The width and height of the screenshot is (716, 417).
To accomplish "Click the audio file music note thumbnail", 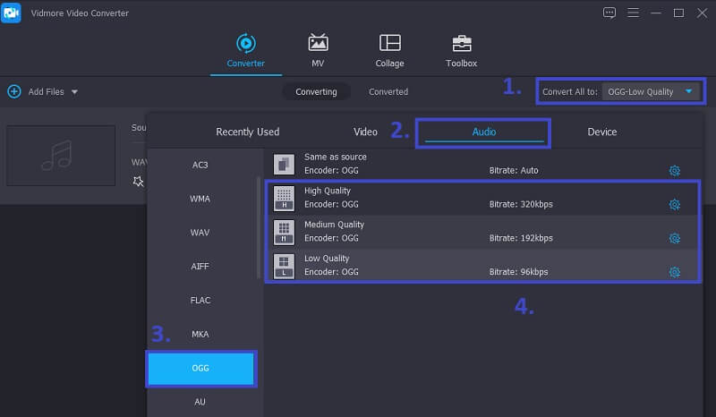I will [61, 156].
